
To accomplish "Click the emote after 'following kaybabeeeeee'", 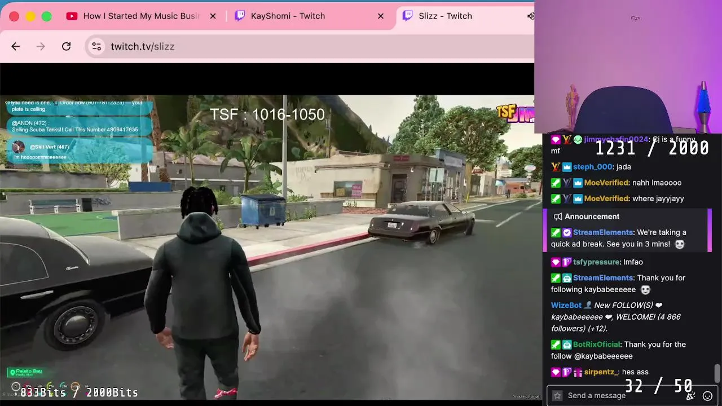I will 645,290.
